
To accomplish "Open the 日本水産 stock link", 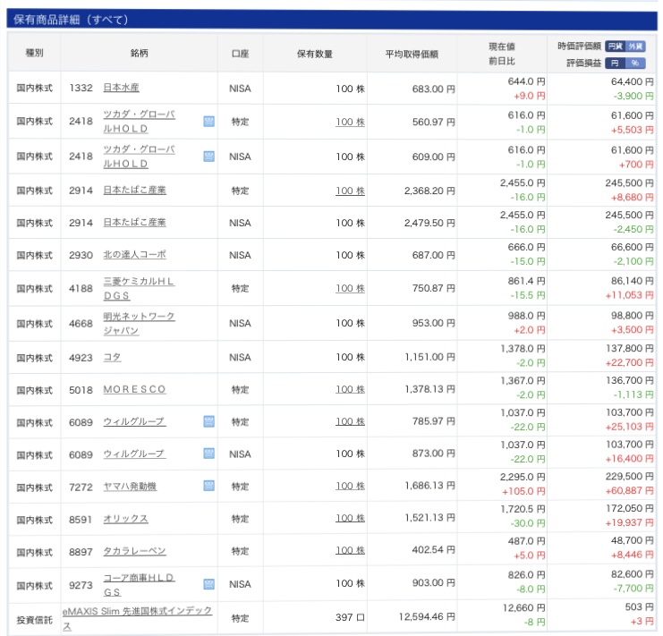I will (x=122, y=88).
